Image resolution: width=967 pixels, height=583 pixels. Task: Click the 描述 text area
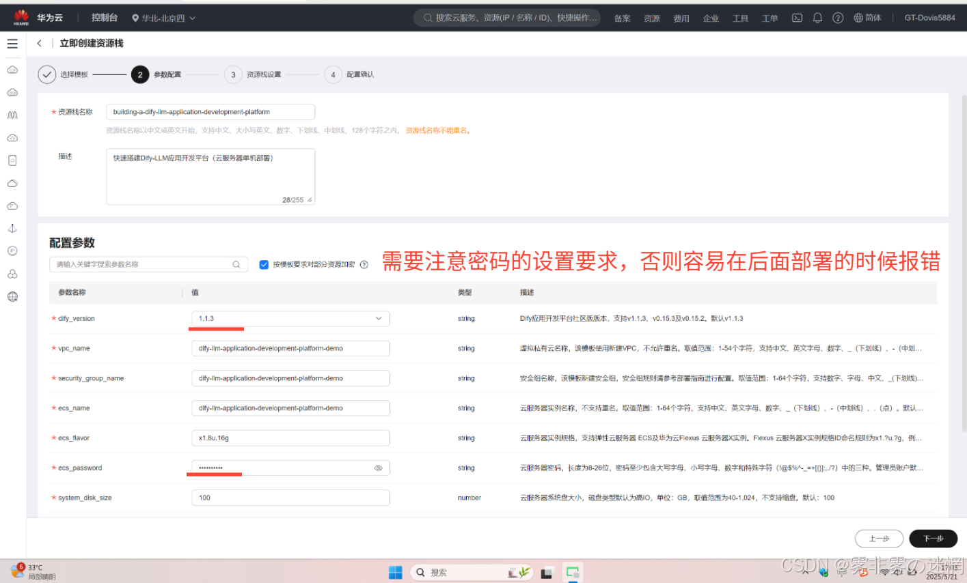point(210,177)
